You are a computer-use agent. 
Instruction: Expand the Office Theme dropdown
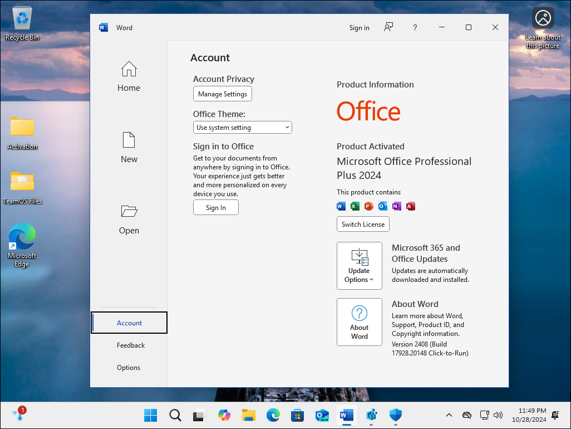point(242,128)
